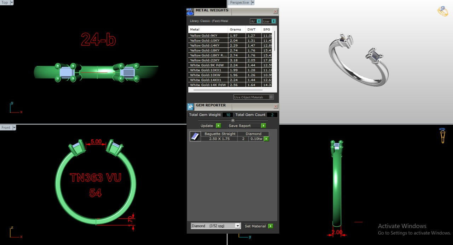The width and height of the screenshot is (453, 245).
Task: Click the Set Material button
Action: point(256,226)
